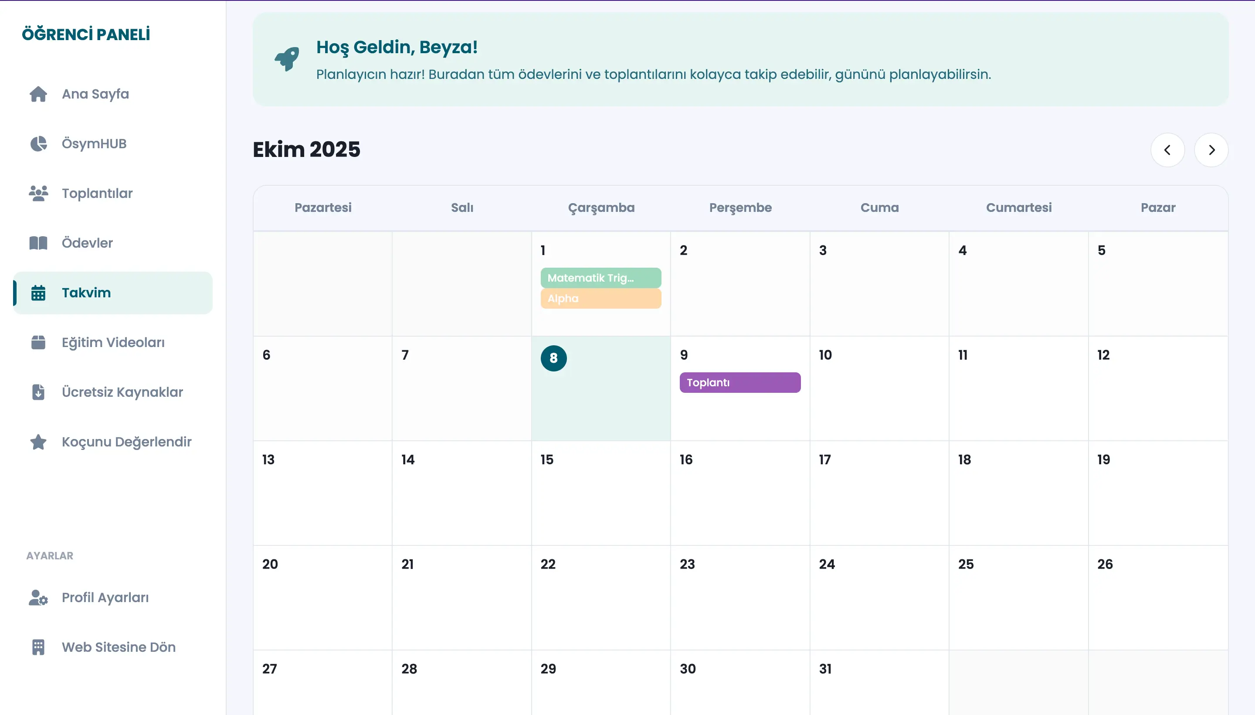Select today's highlighted date 8

pos(553,358)
